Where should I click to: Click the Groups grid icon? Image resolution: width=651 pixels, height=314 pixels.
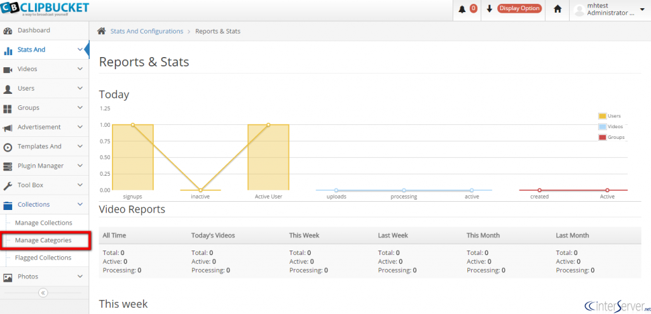(8, 108)
